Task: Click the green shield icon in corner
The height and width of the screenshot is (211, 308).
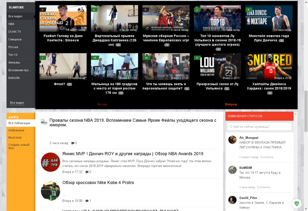Action: [x=297, y=203]
